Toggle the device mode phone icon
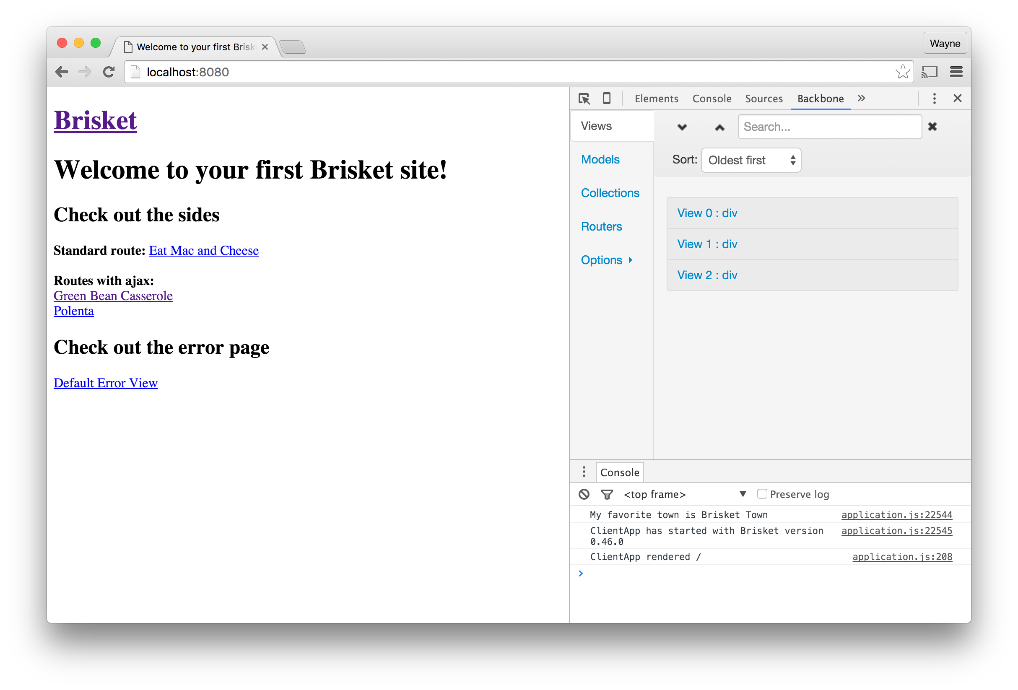The height and width of the screenshot is (690, 1018). pyautogui.click(x=607, y=98)
